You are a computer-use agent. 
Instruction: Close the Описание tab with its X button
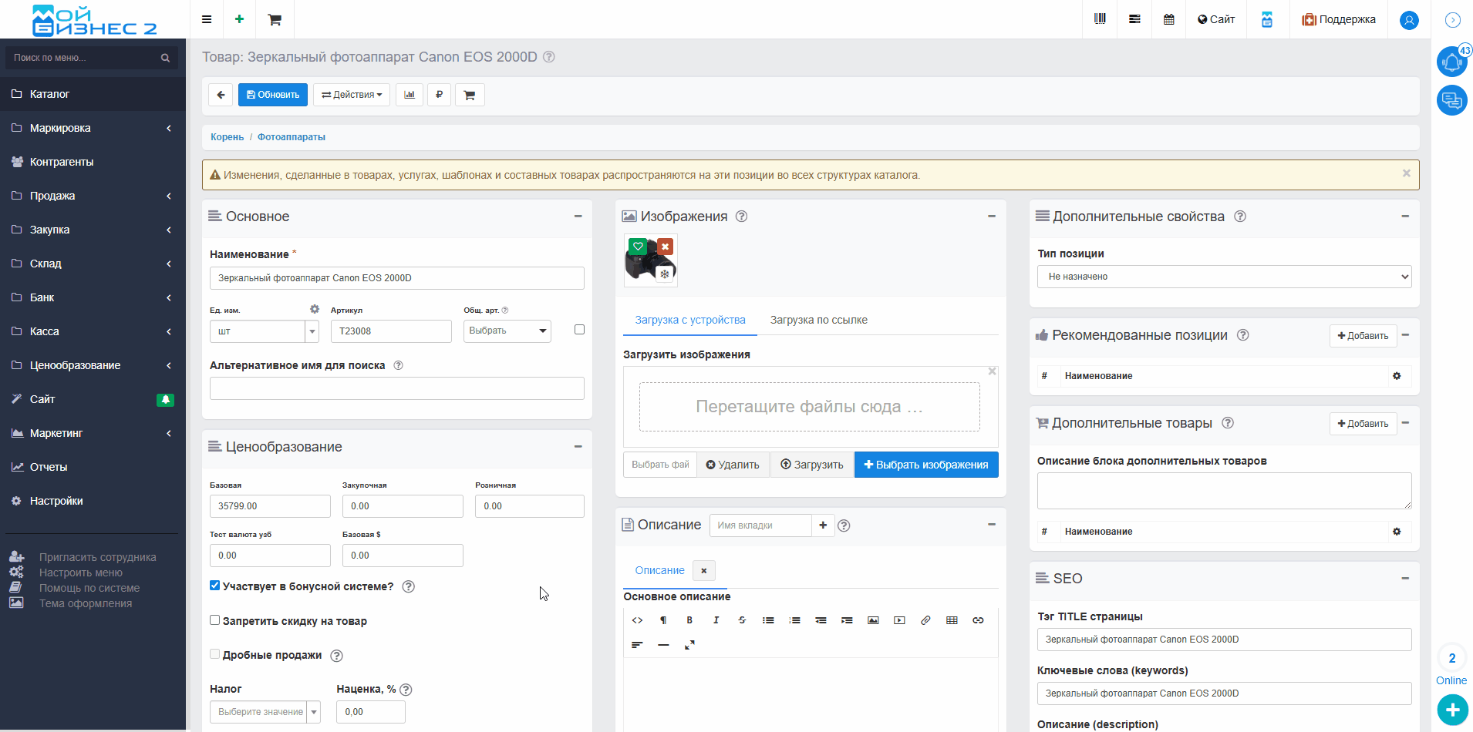click(703, 571)
